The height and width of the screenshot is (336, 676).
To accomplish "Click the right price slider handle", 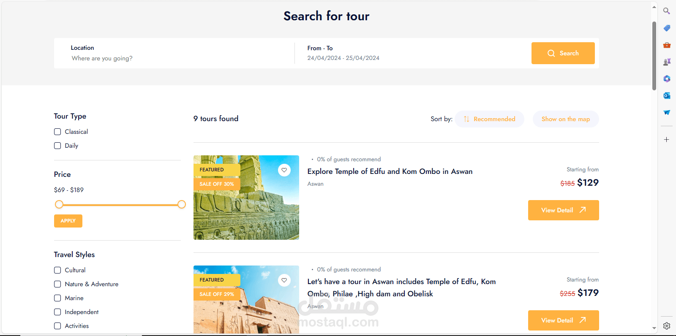I will (x=182, y=205).
